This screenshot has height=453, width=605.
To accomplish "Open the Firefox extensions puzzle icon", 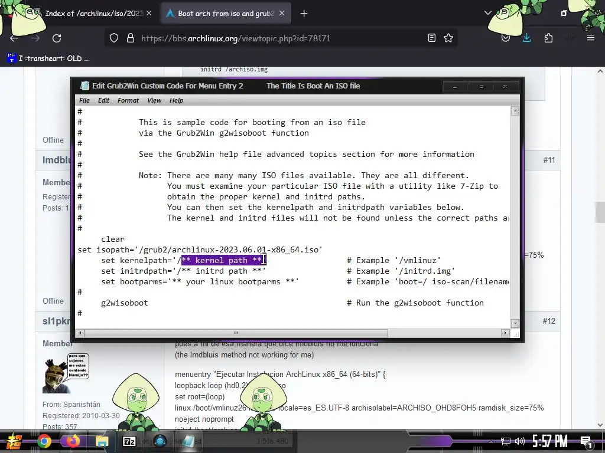I will 548,38.
